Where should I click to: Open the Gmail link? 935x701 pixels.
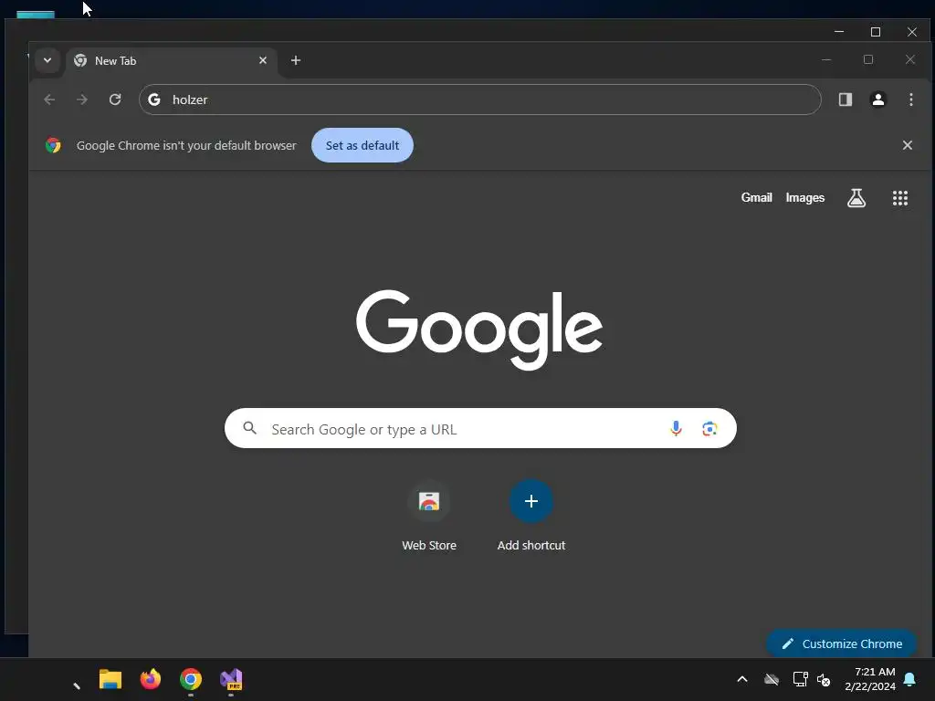point(756,198)
